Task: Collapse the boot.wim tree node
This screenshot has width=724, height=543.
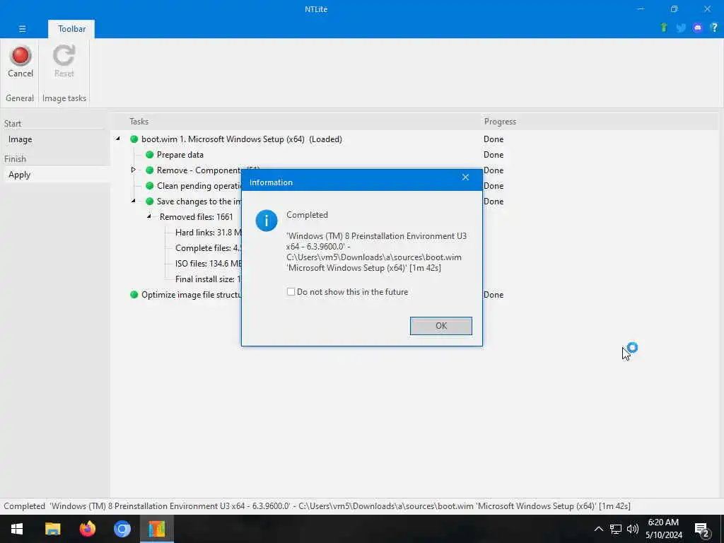Action: coord(118,139)
